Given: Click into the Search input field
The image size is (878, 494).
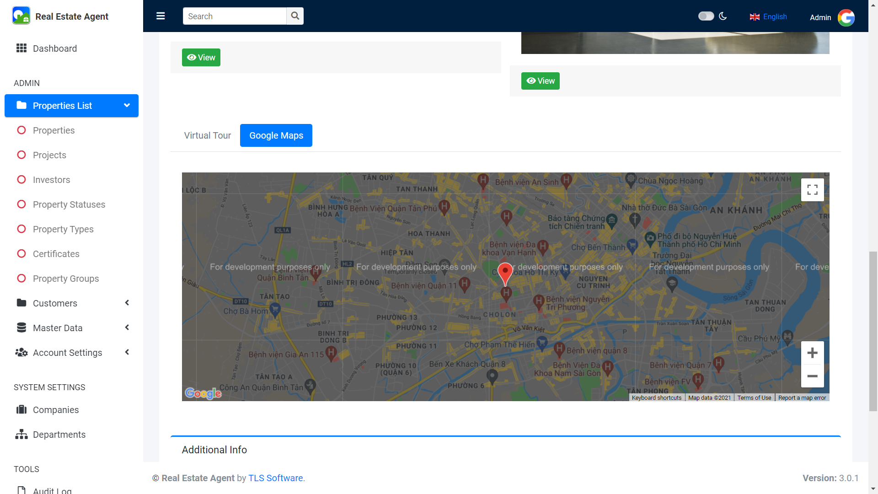Looking at the screenshot, I should [234, 16].
